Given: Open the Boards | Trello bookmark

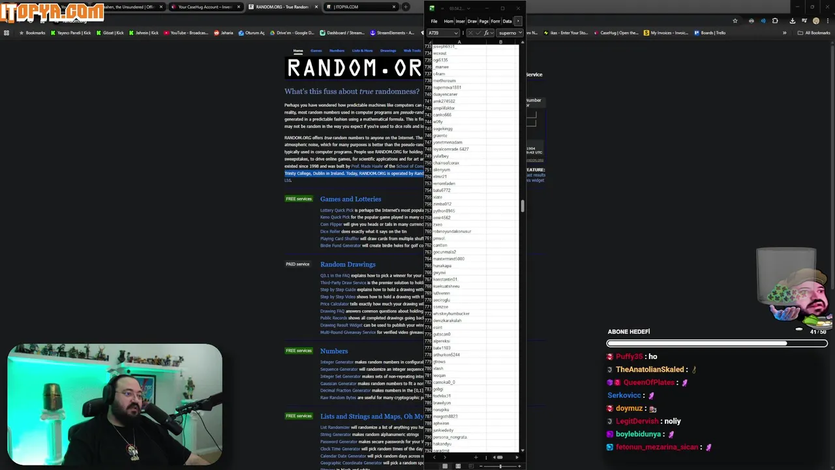Looking at the screenshot, I should coord(710,33).
